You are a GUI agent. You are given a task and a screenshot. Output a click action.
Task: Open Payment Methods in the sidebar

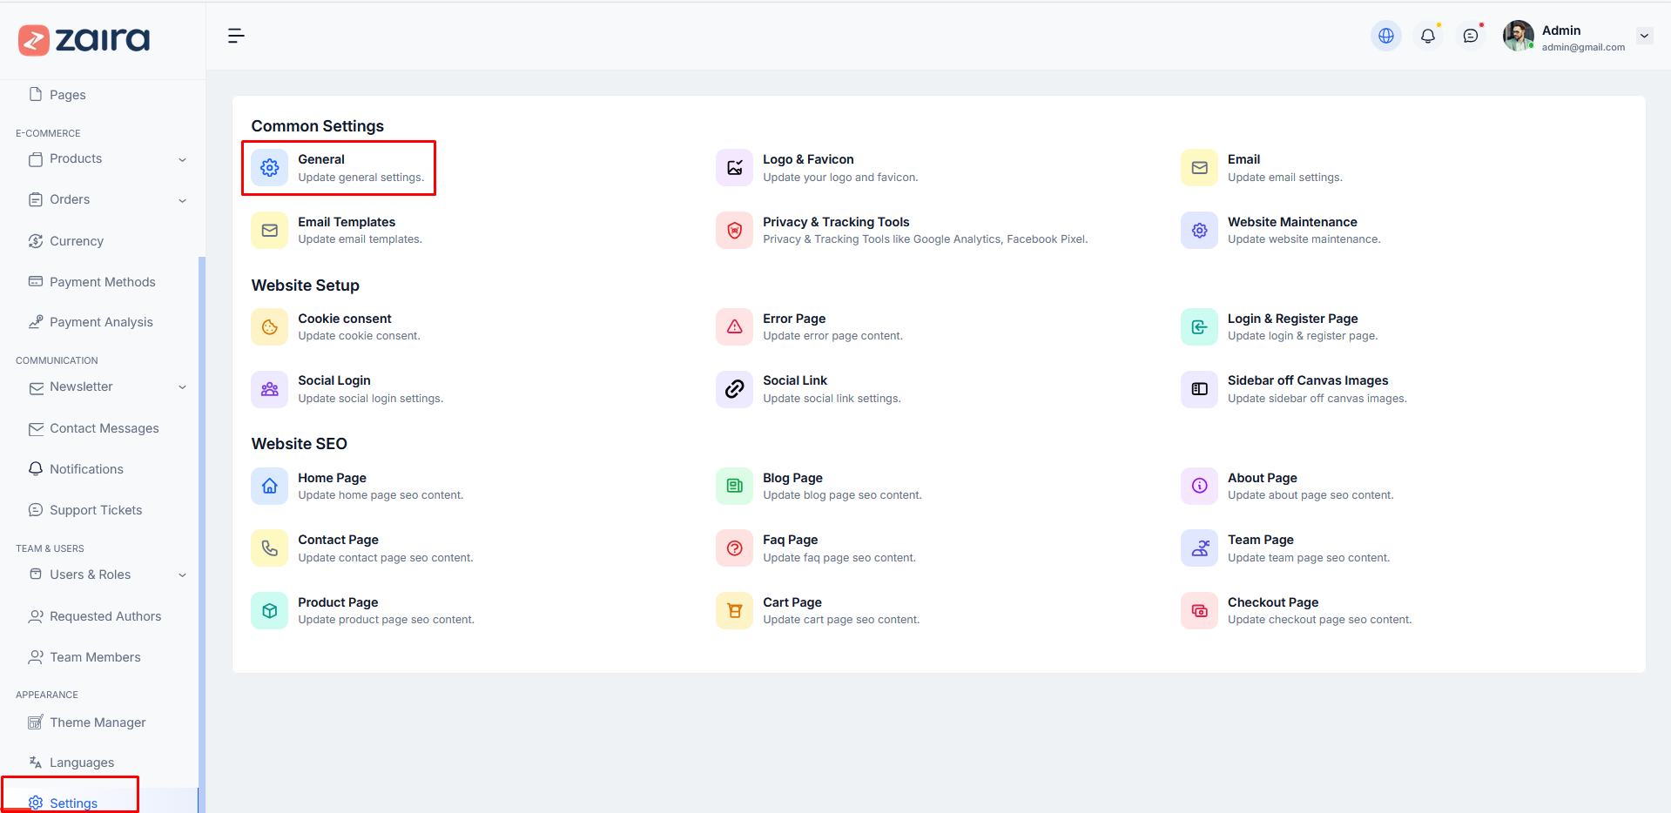click(x=102, y=282)
